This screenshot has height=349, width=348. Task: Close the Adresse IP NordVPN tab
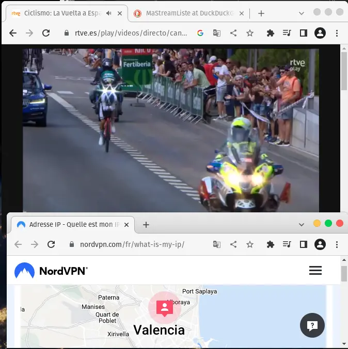point(126,225)
